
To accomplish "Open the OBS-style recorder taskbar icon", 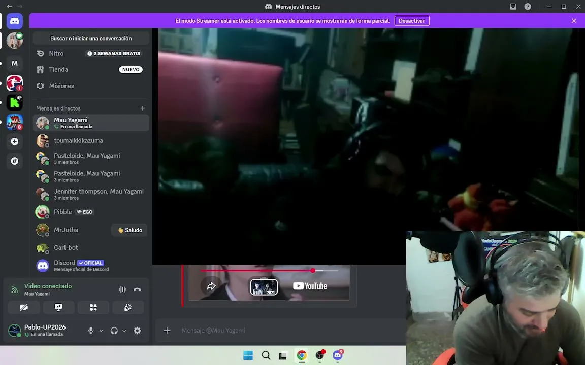I will coord(320,355).
